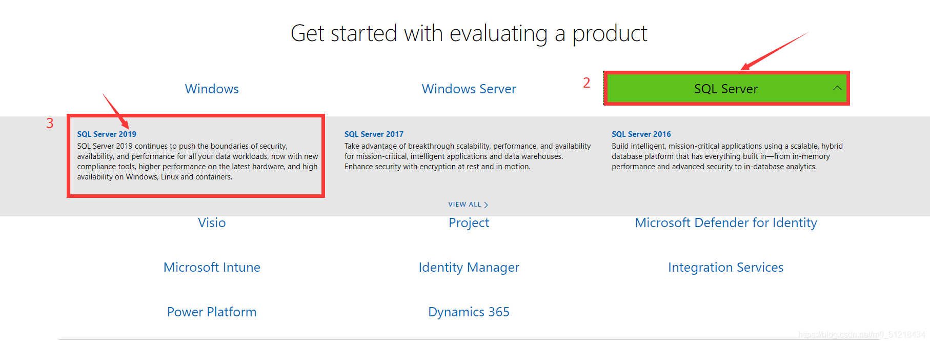Select the SQL Server 2019 description text
Viewport: 930px width, 344px height.
(197, 161)
